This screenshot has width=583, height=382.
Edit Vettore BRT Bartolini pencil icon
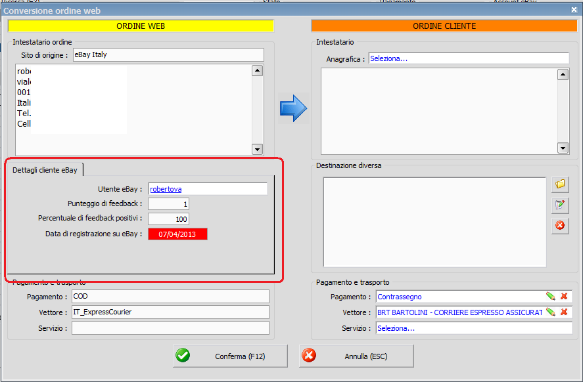[x=551, y=312]
